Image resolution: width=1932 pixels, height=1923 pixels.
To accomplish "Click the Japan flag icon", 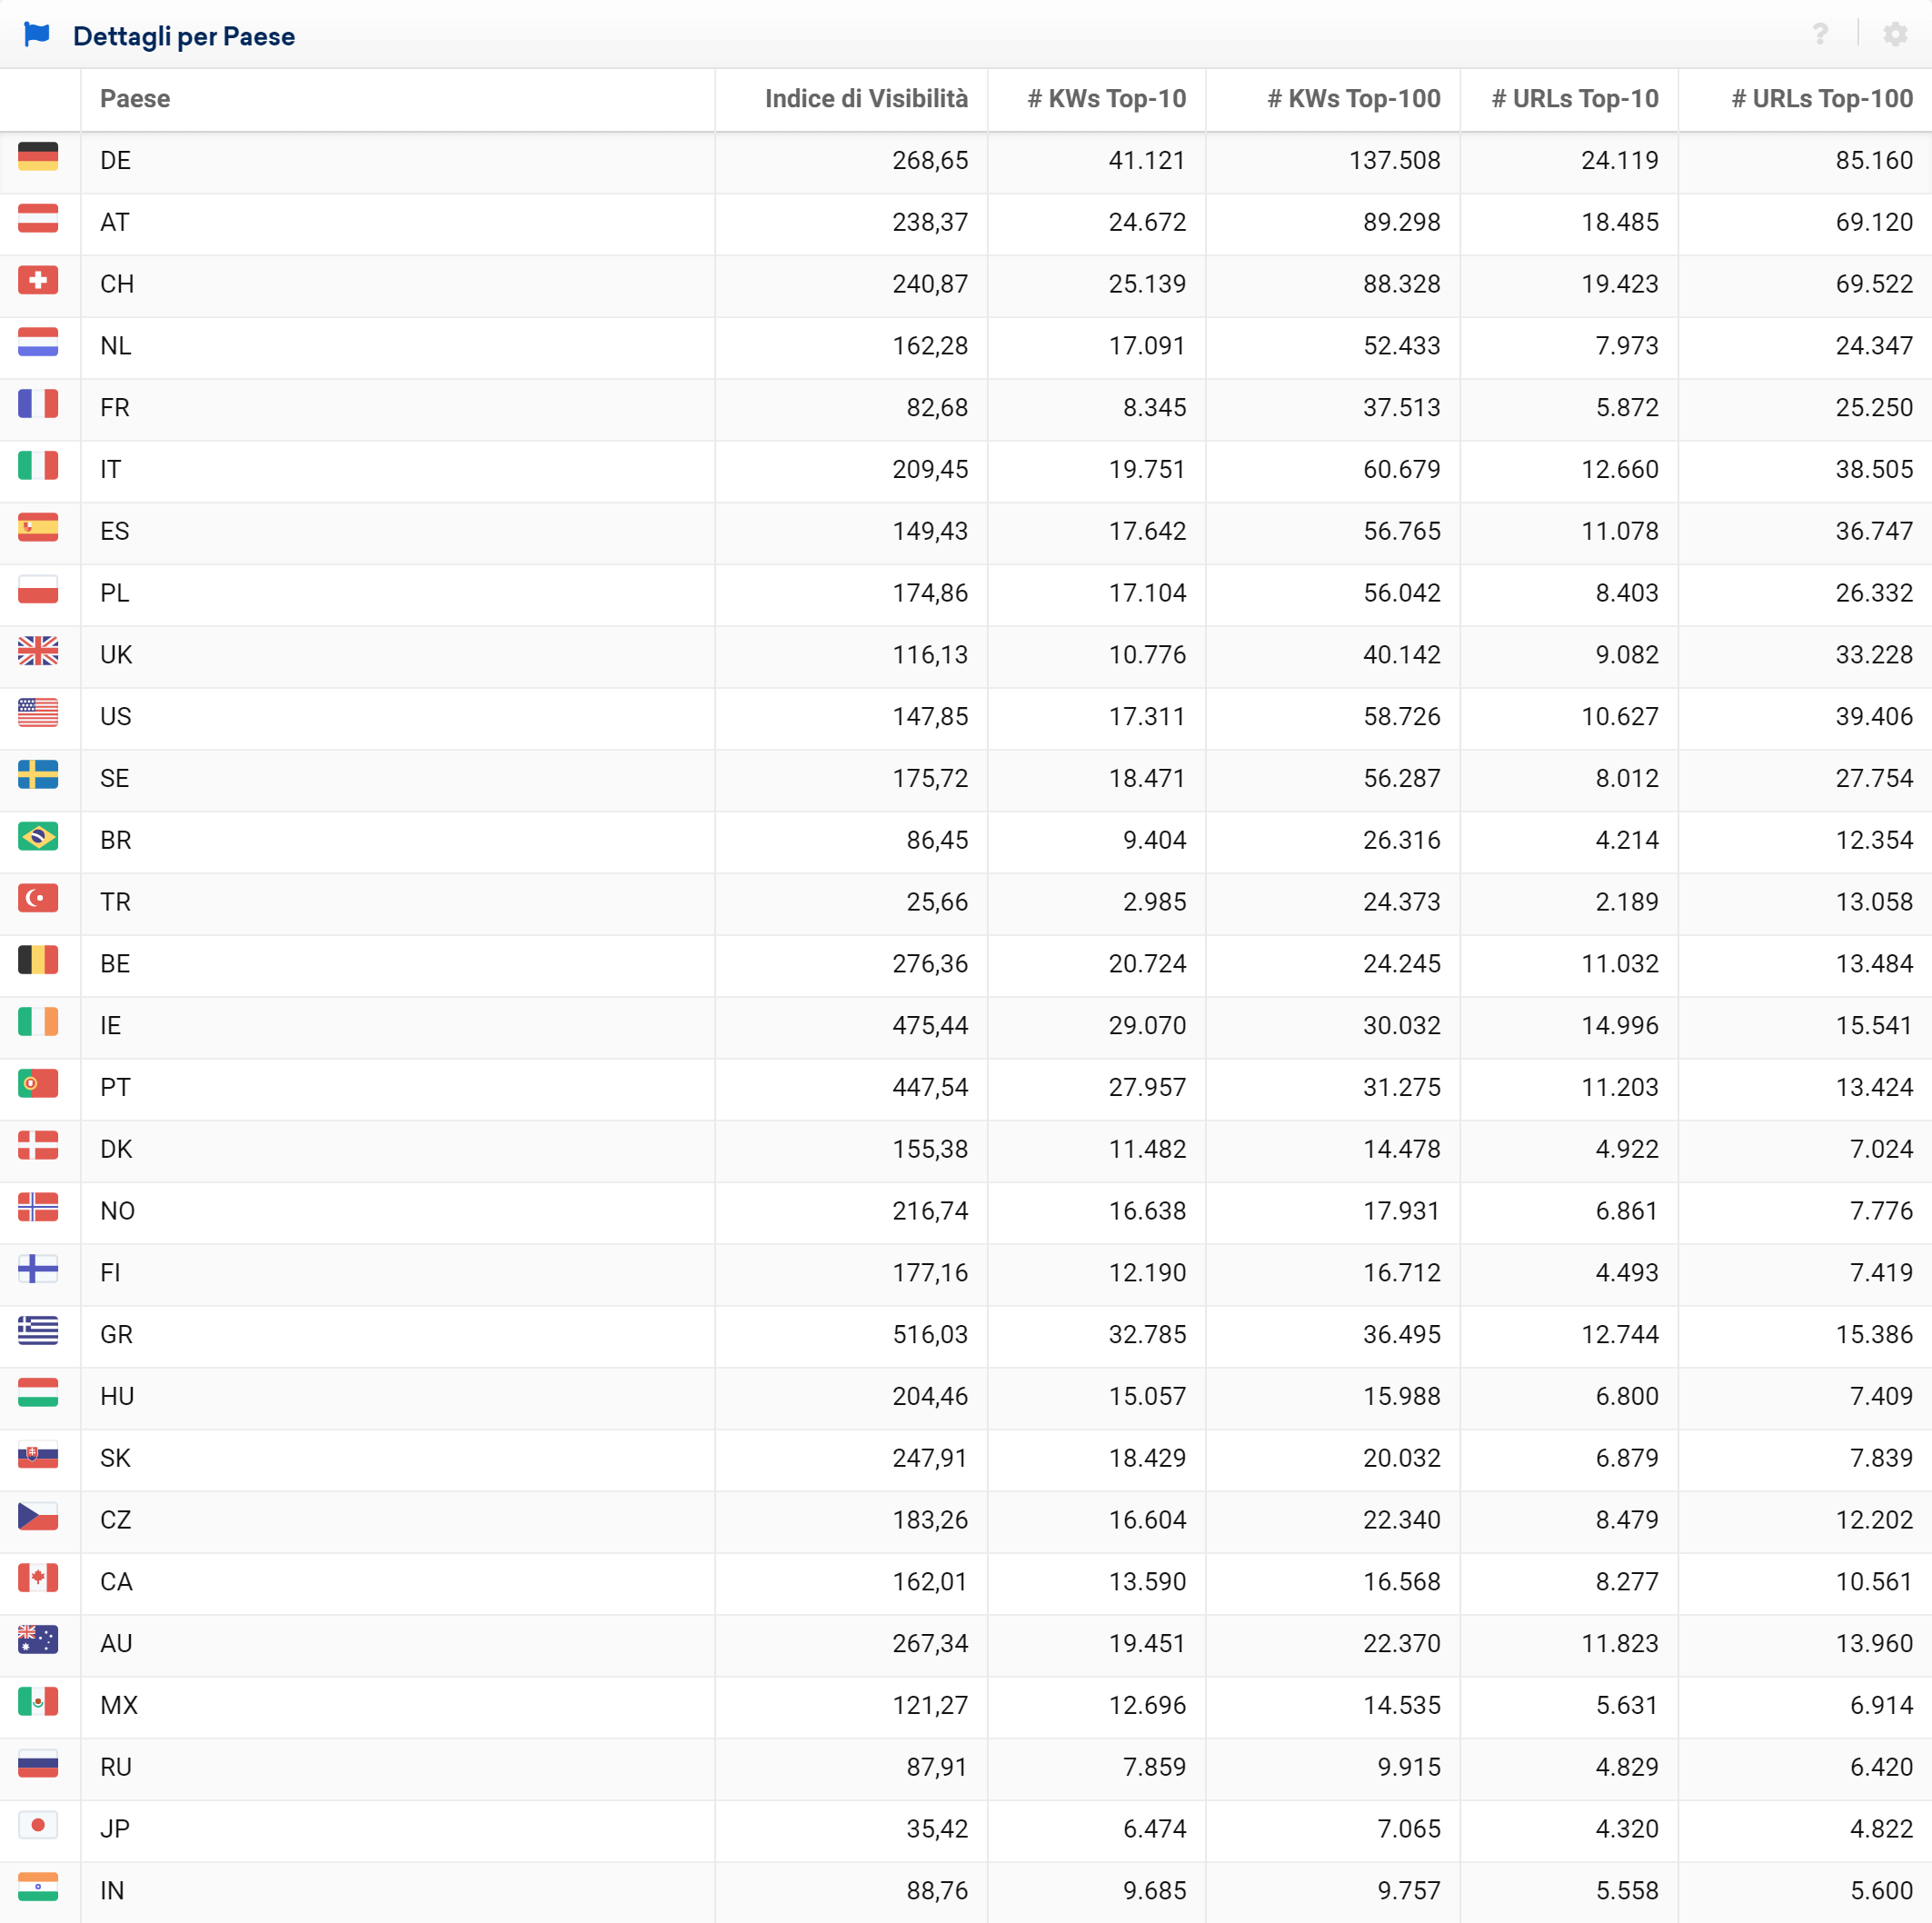I will tap(38, 1826).
